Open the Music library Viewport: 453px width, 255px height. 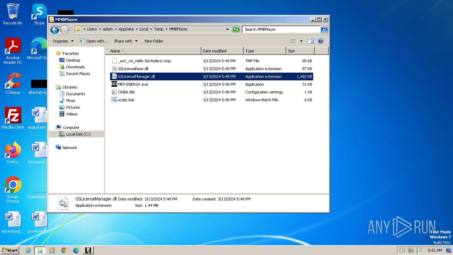pyautogui.click(x=71, y=101)
